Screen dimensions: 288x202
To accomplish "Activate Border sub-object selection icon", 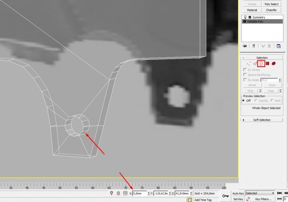I will [261, 64].
